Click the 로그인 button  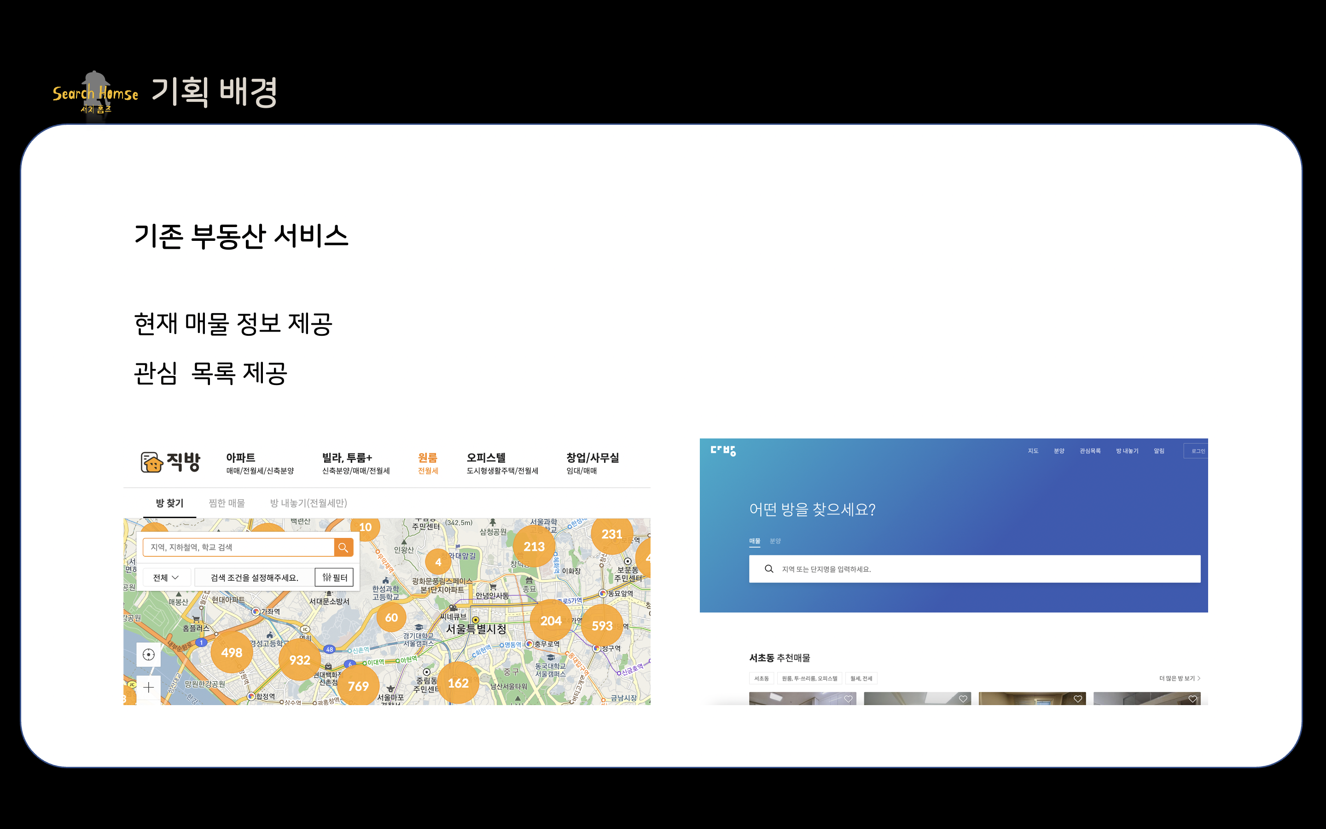[x=1197, y=451]
